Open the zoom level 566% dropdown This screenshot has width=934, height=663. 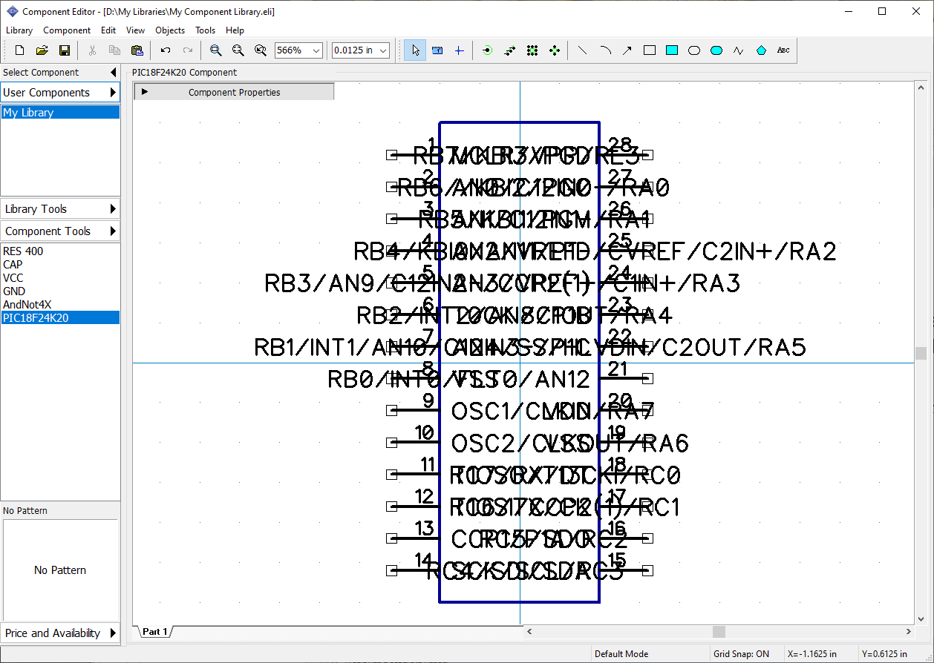[x=316, y=50]
